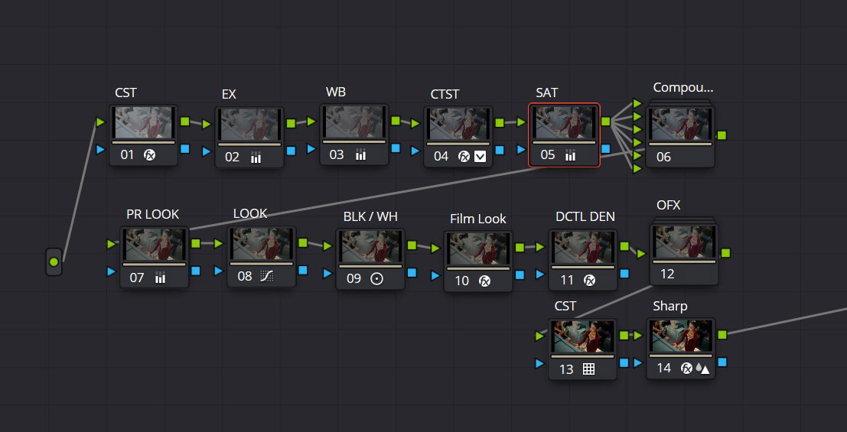Click the green RGB input of CST node 13
847x432 pixels.
(x=539, y=336)
